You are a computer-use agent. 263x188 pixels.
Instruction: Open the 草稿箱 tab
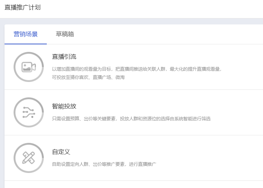click(x=65, y=34)
